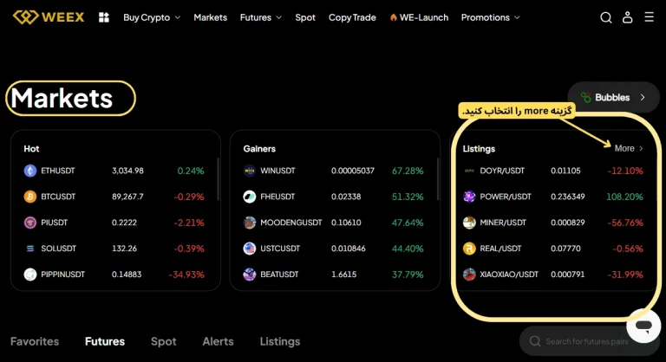Click the USTCUSDT price 0.010846

[349, 249]
